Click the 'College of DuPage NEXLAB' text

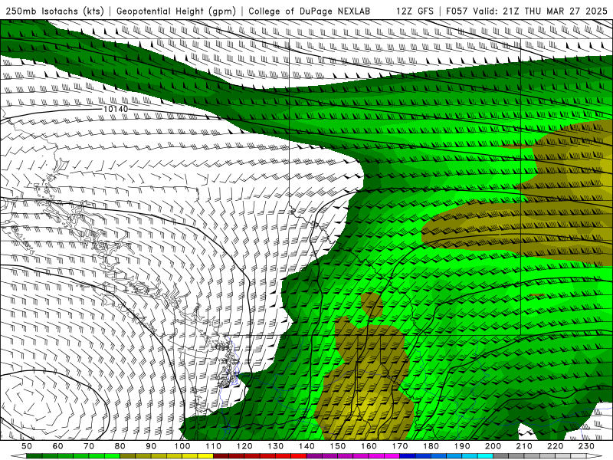[x=309, y=11]
